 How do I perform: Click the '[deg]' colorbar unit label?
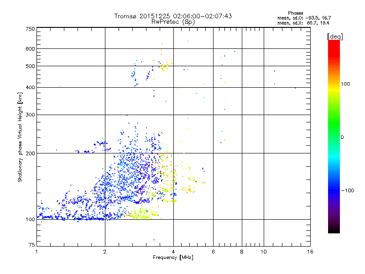pyautogui.click(x=335, y=37)
